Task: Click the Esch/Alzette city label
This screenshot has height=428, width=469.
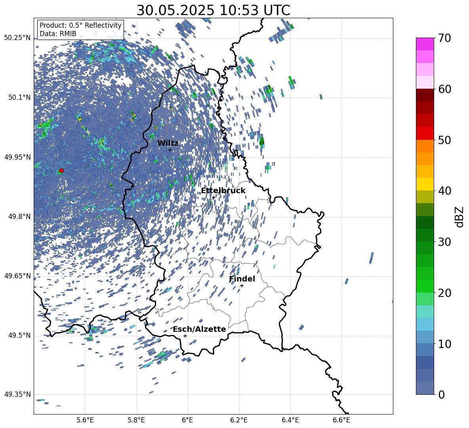Action: [199, 329]
